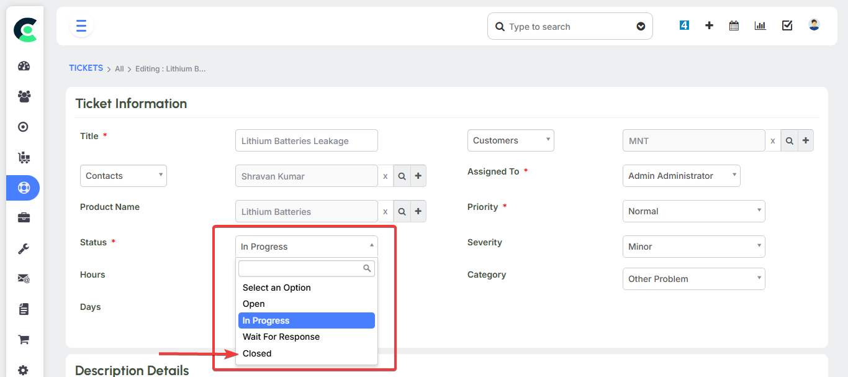This screenshot has height=377, width=848.
Task: Choose Wait For Response status option
Action: pyautogui.click(x=281, y=337)
